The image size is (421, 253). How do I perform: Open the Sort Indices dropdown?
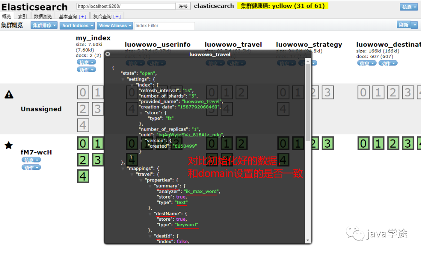coord(77,25)
